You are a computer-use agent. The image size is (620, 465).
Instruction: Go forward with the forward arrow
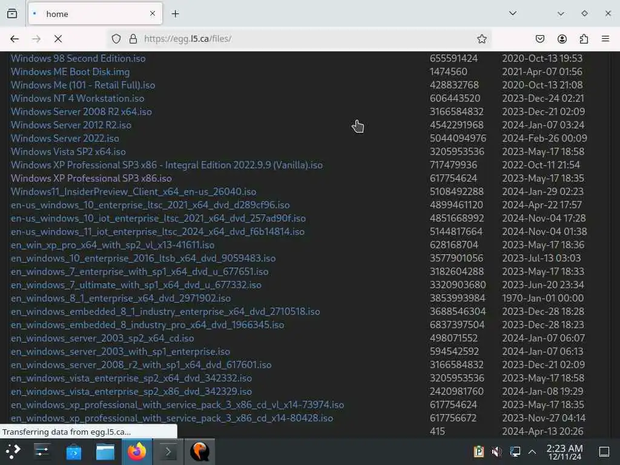tap(36, 39)
